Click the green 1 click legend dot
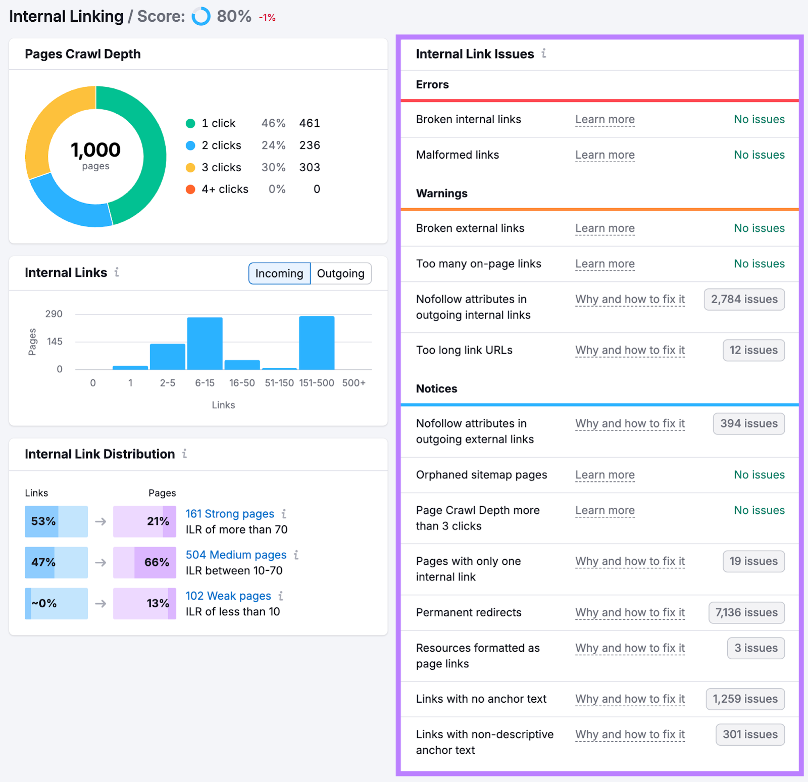Screen dimensions: 808x782 coord(190,123)
